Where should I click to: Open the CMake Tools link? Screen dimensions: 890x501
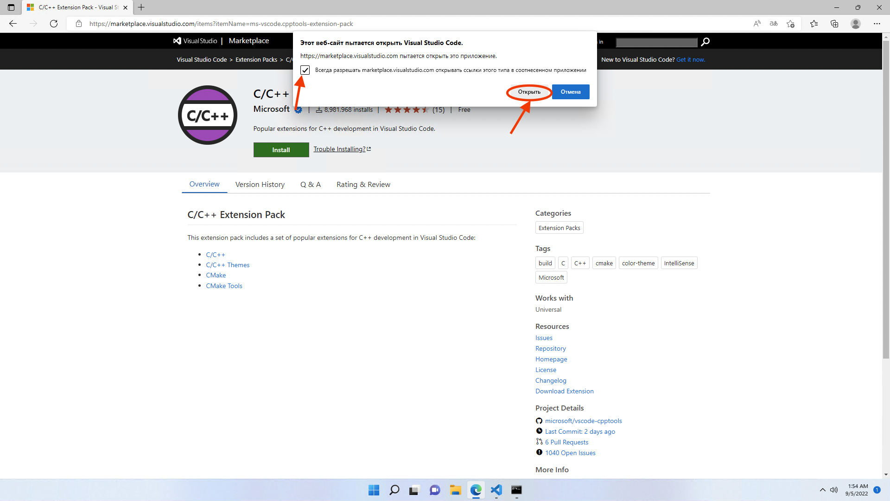(224, 286)
